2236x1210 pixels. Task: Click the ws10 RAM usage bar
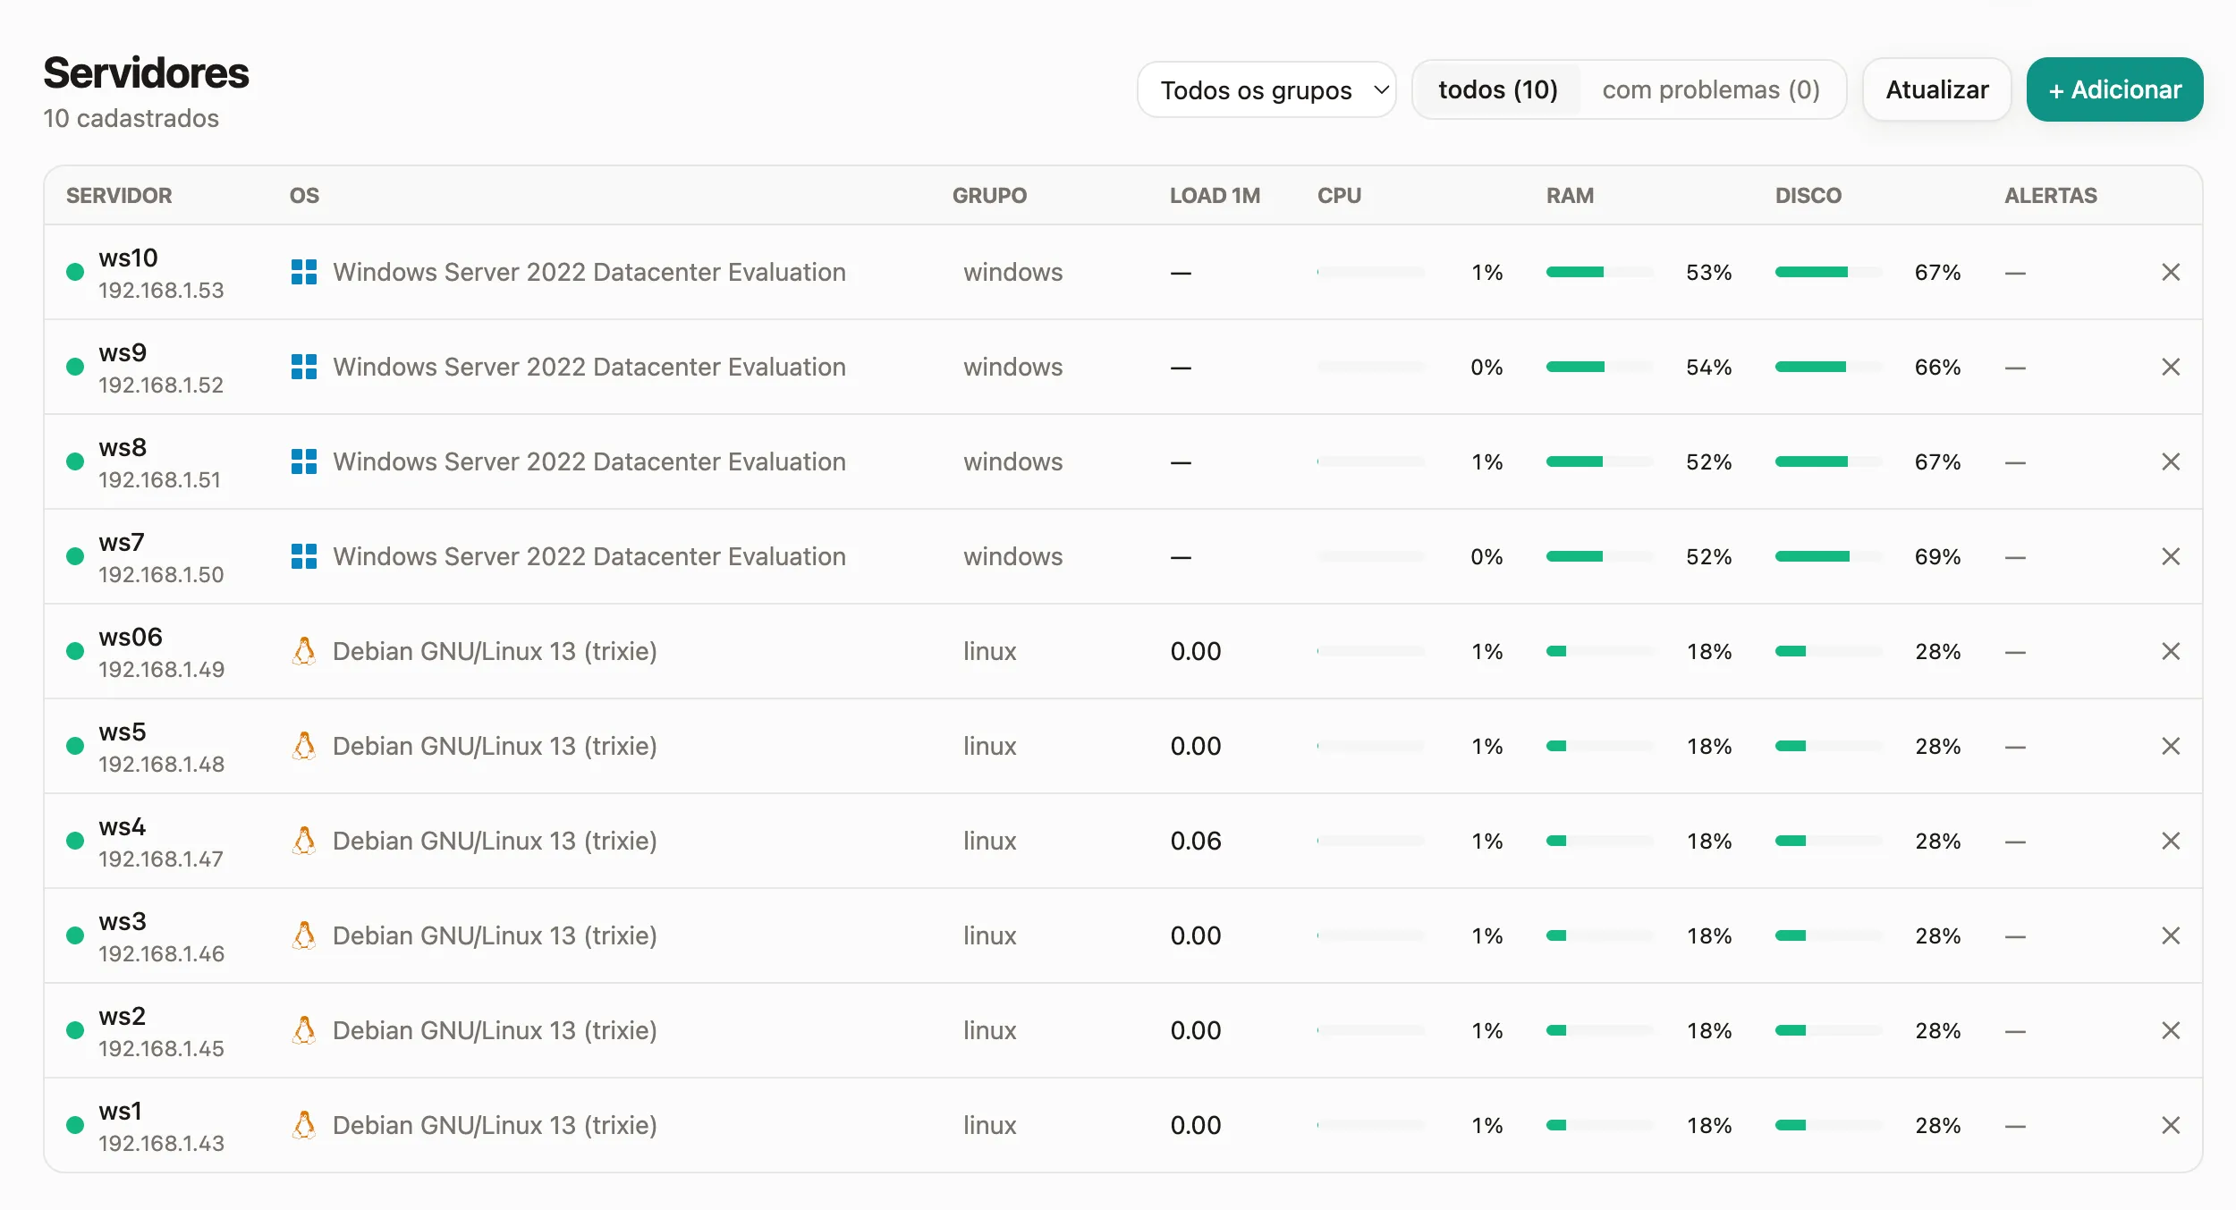[x=1599, y=272]
